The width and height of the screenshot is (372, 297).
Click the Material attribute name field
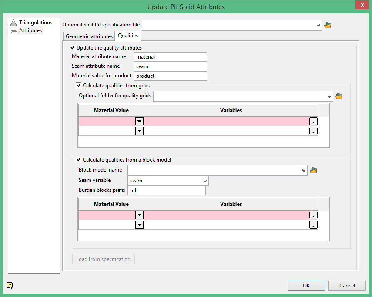pyautogui.click(x=170, y=57)
